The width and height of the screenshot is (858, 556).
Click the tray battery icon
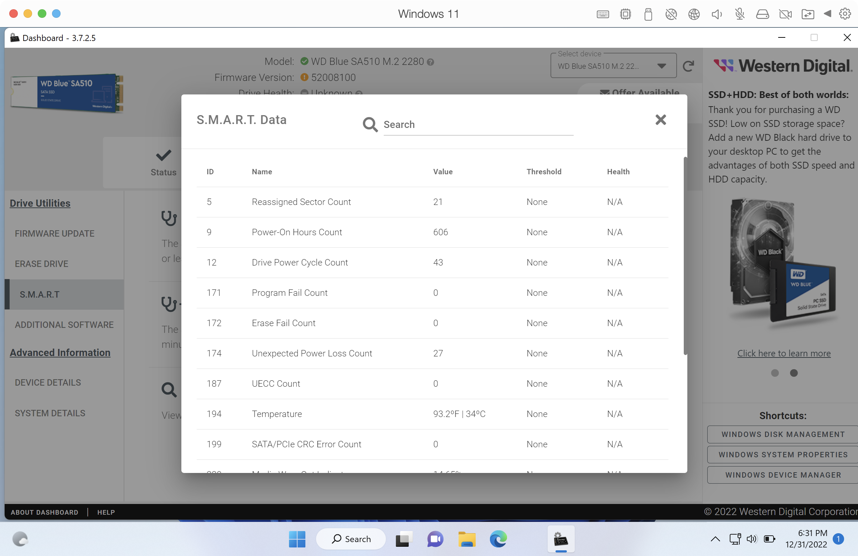[769, 539]
